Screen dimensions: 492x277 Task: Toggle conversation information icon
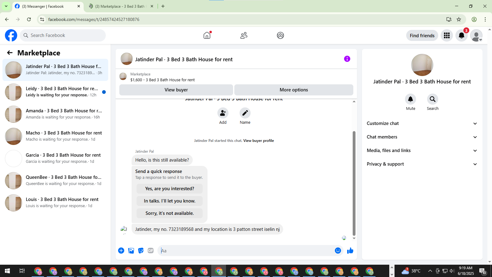(347, 59)
